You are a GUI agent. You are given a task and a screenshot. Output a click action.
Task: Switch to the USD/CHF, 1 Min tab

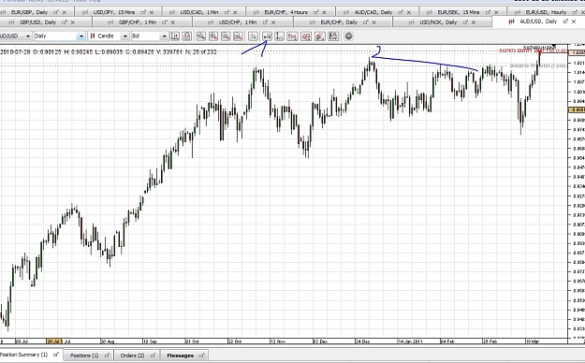tap(238, 22)
